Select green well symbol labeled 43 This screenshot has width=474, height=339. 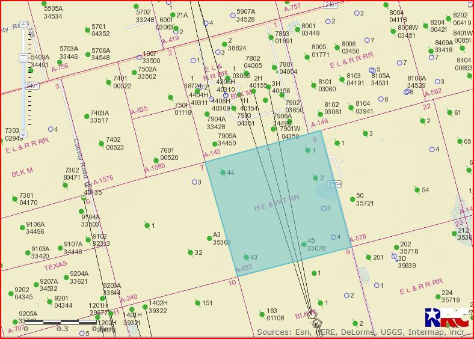[x=247, y=257]
